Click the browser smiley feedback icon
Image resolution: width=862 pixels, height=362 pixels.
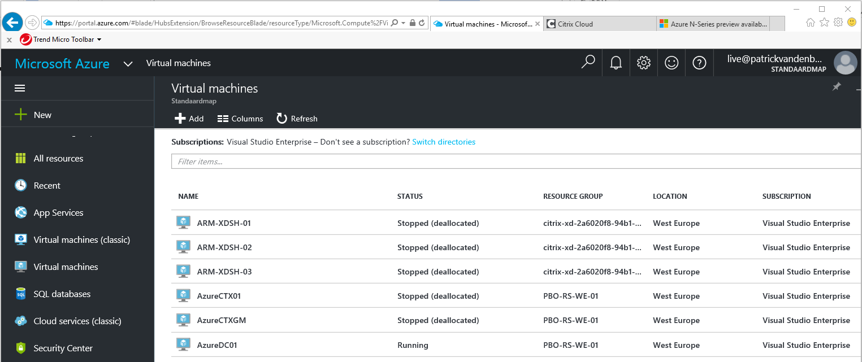coord(852,22)
